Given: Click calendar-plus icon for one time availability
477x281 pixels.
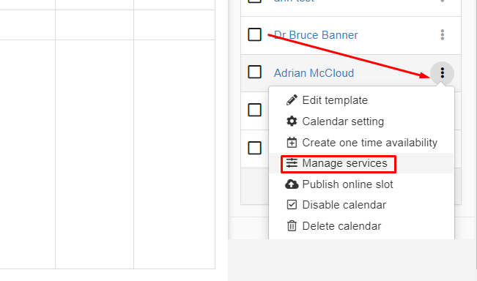Looking at the screenshot, I should [292, 142].
